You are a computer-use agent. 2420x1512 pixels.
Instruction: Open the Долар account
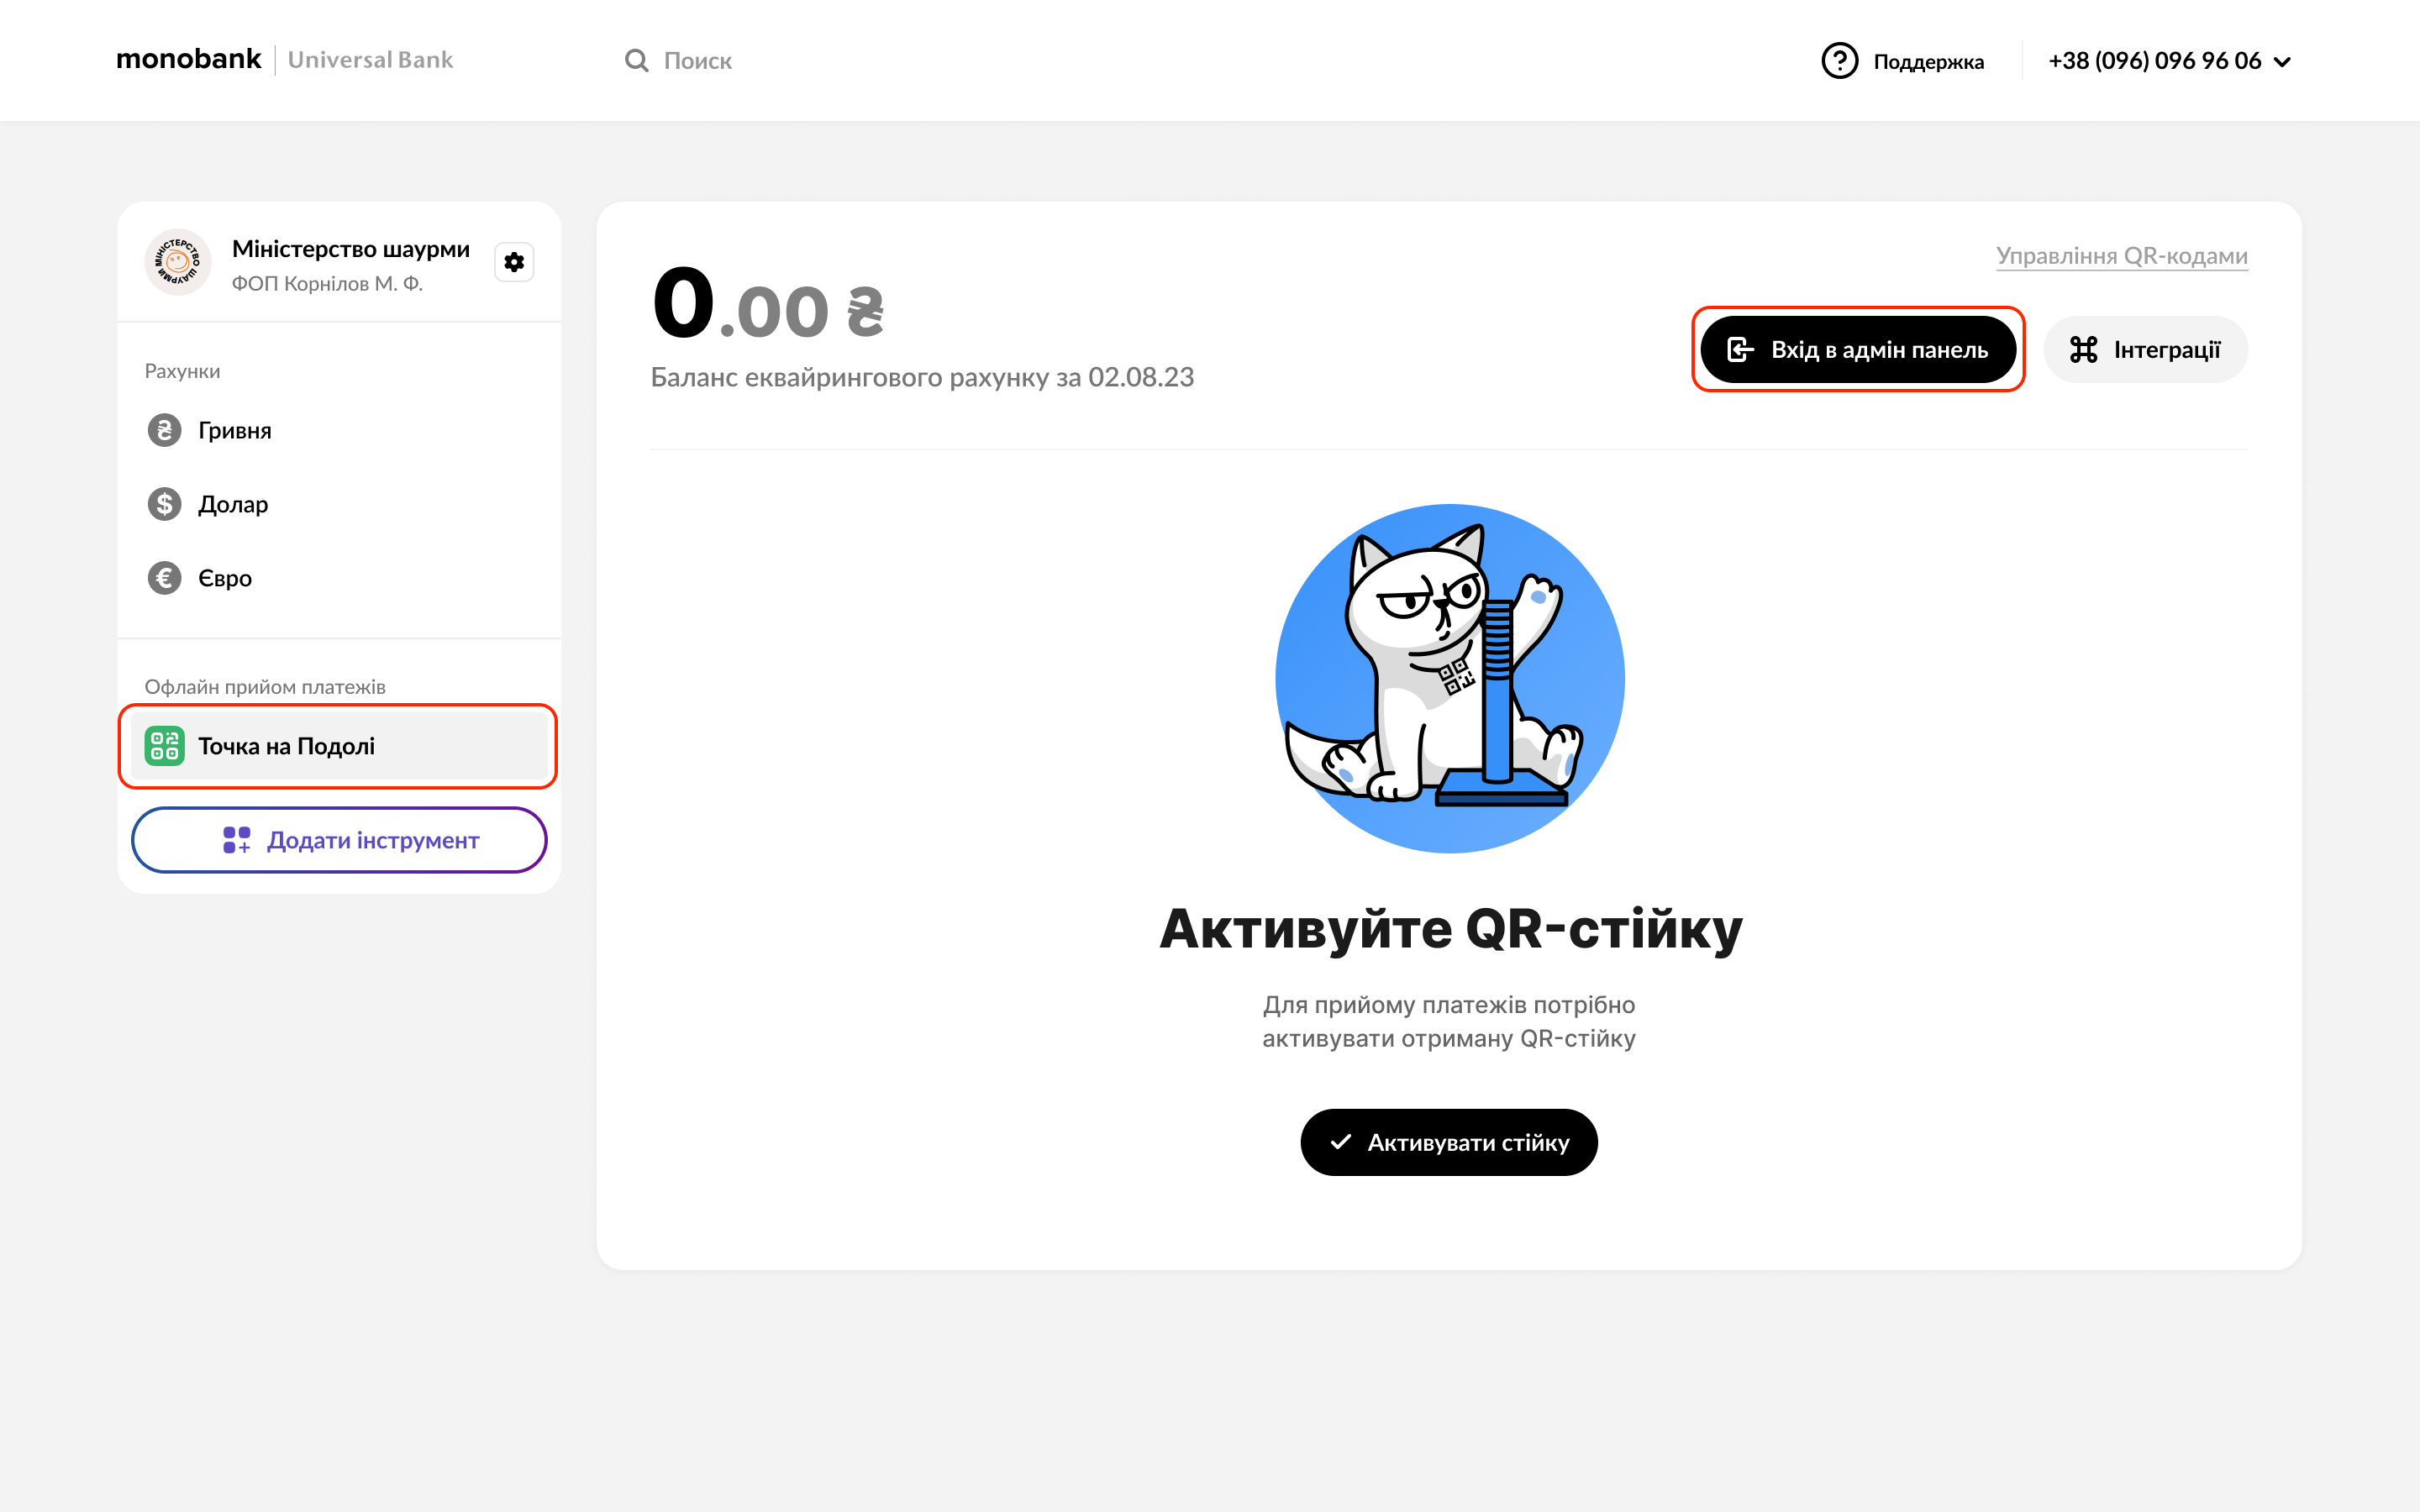pos(233,504)
